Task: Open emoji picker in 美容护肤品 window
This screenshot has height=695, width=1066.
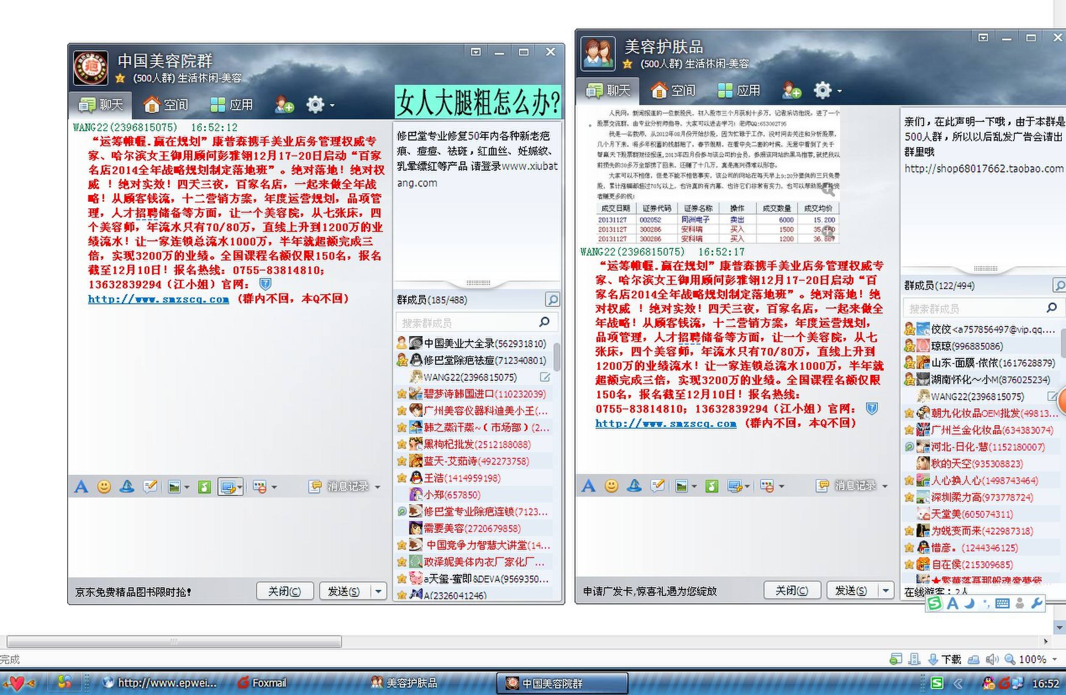Action: pyautogui.click(x=612, y=486)
